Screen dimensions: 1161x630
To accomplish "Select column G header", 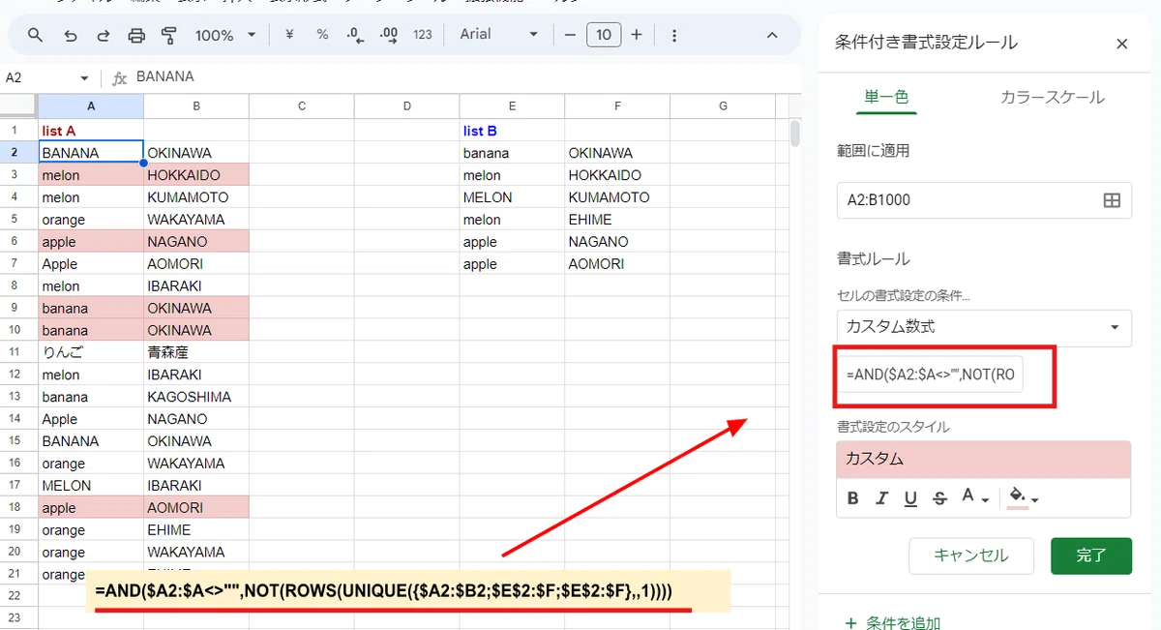I will [x=723, y=106].
